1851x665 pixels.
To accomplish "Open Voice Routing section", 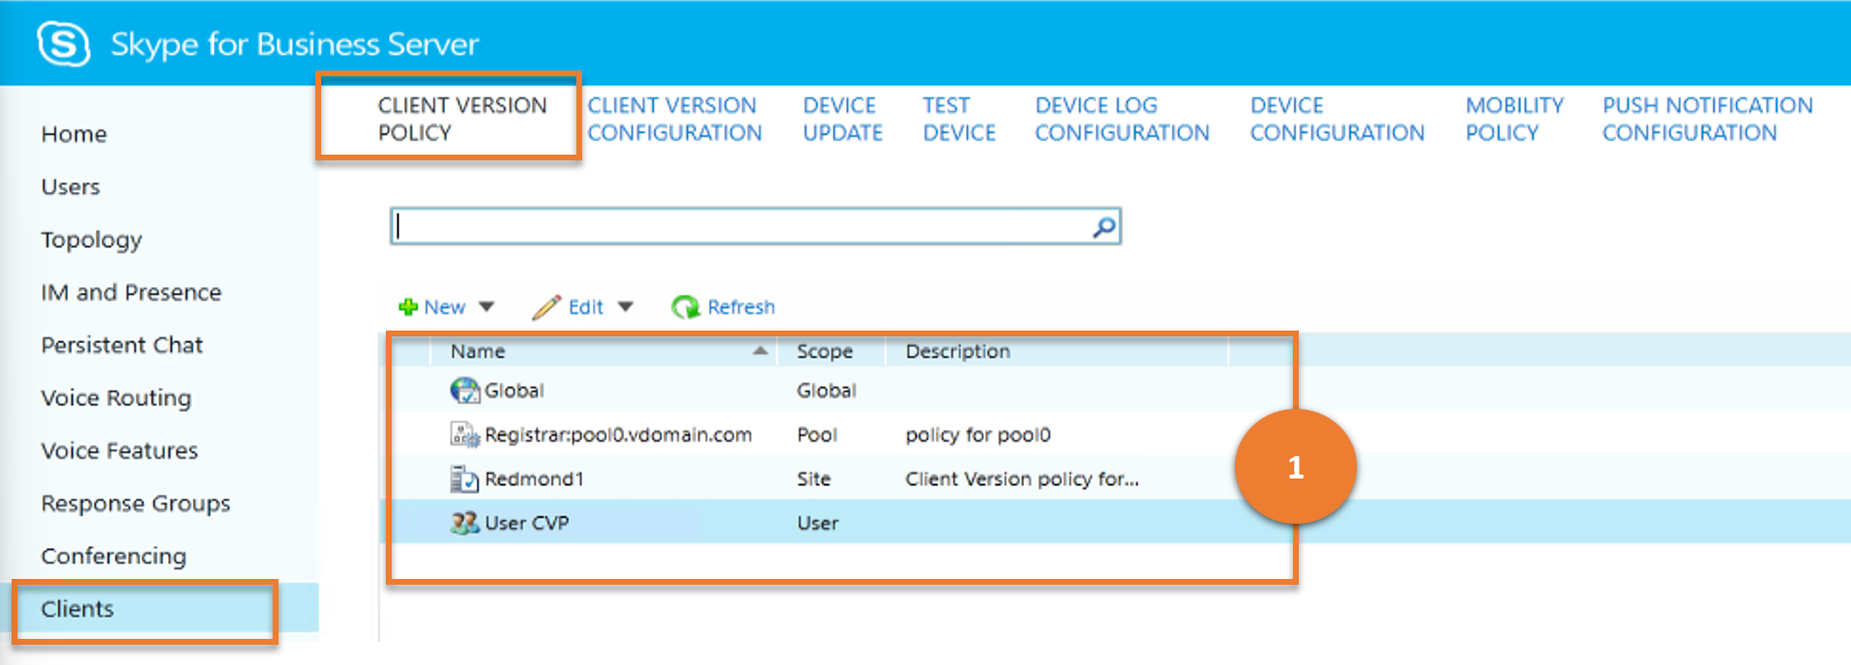I will point(116,398).
